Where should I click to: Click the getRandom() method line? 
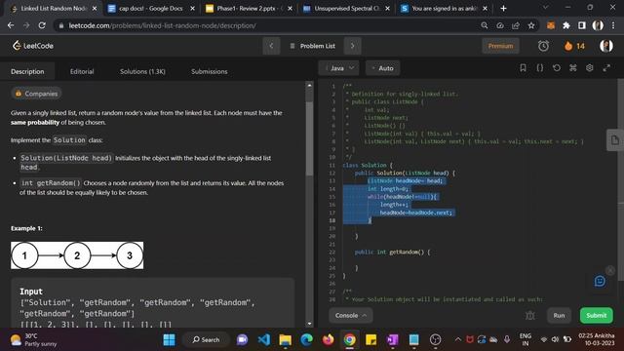tap(392, 252)
